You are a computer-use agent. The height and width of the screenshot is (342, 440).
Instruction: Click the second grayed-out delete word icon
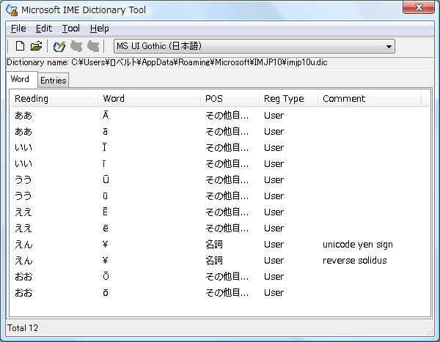click(x=93, y=46)
